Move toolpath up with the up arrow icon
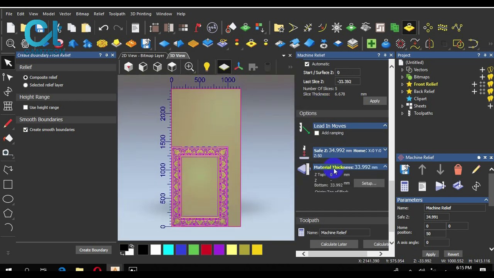Viewport: 494px width, 278px height. [x=422, y=169]
